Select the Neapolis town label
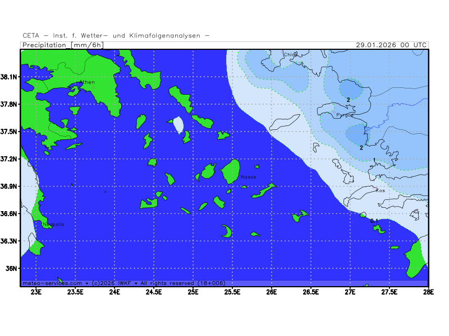This screenshot has height=336, width=449. point(53,224)
